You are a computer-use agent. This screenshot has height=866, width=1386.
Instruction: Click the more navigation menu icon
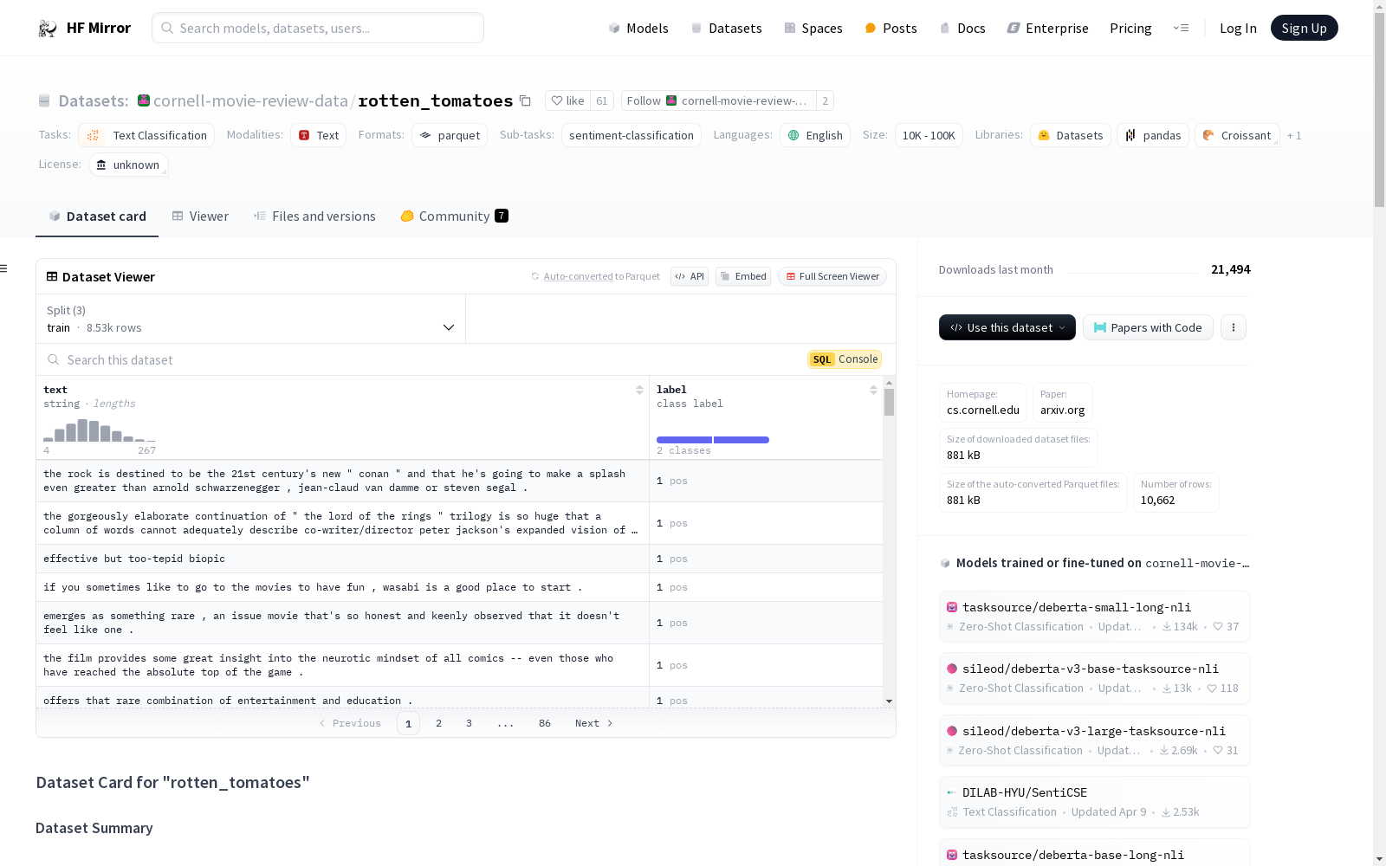coord(1181,28)
